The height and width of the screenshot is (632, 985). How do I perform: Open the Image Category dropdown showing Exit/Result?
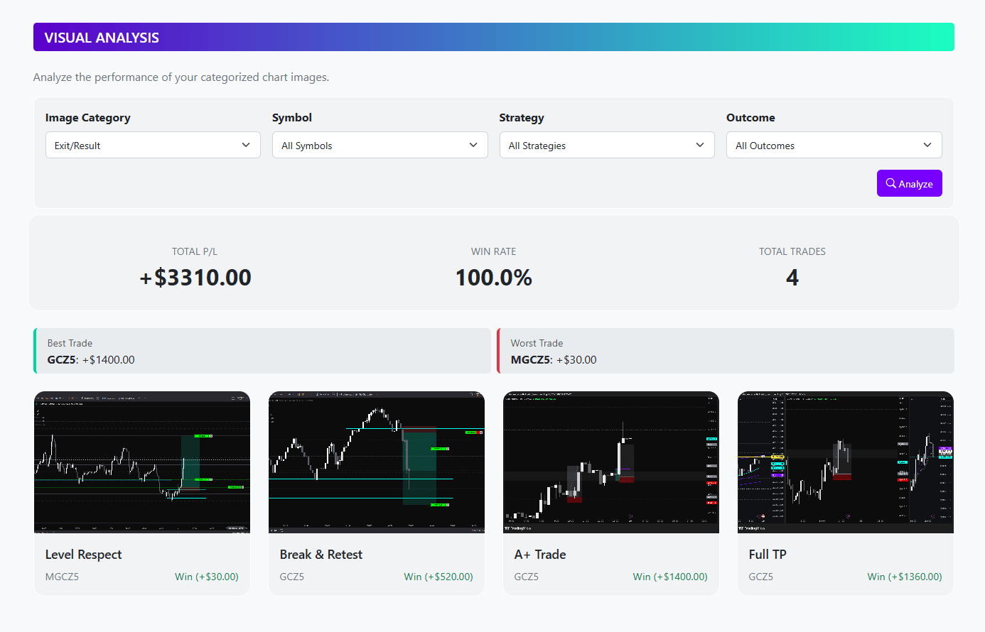tap(153, 145)
